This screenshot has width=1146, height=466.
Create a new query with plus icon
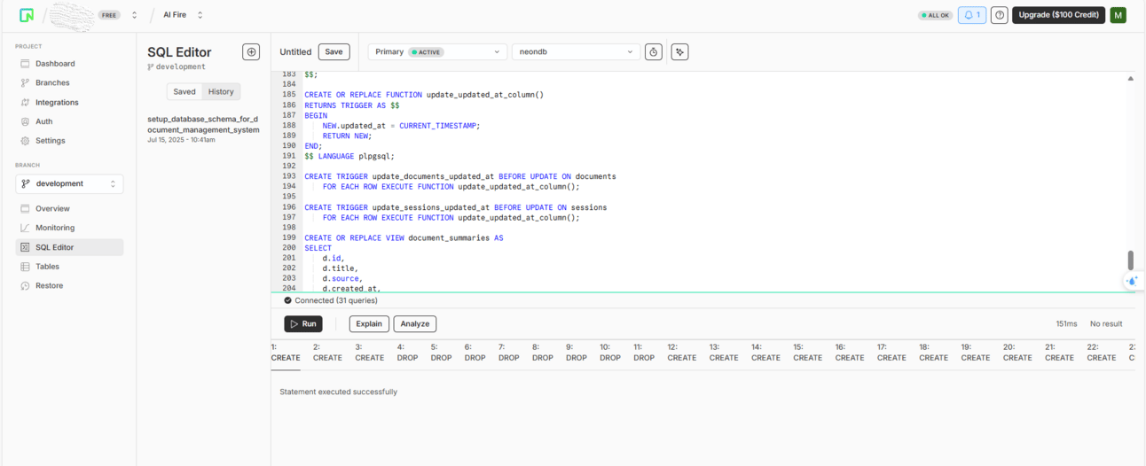tap(251, 52)
